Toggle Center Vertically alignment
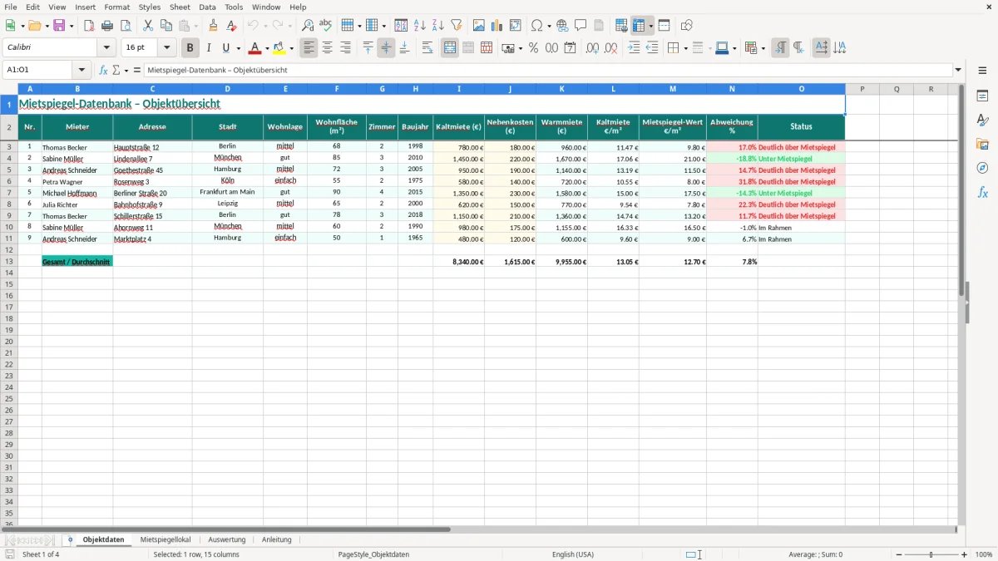 click(386, 48)
